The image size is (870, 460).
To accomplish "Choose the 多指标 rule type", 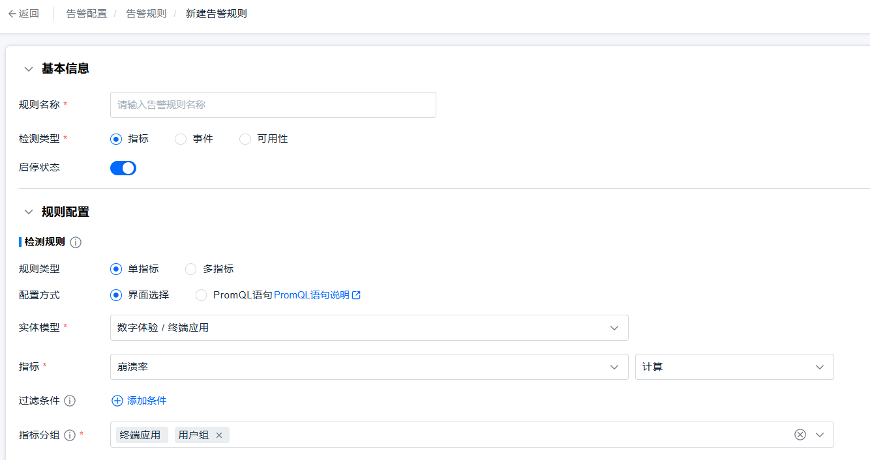I will pyautogui.click(x=191, y=269).
